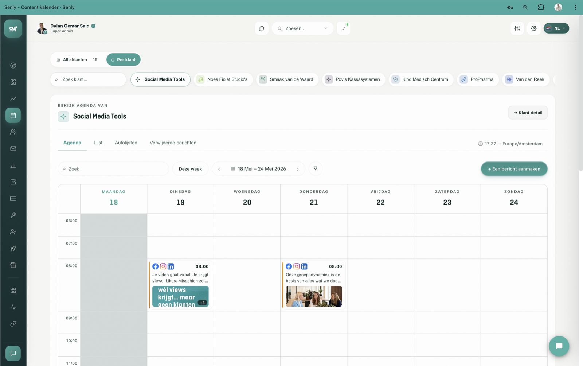The width and height of the screenshot is (583, 366).
Task: Open the two-people users icon in sidebar
Action: pyautogui.click(x=13, y=132)
